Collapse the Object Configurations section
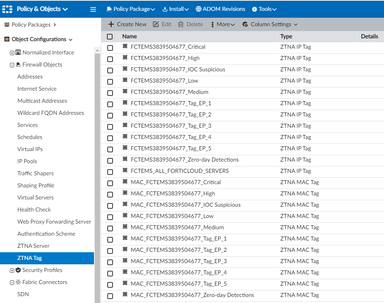Screen dimensions: 384x303 [x=71, y=39]
